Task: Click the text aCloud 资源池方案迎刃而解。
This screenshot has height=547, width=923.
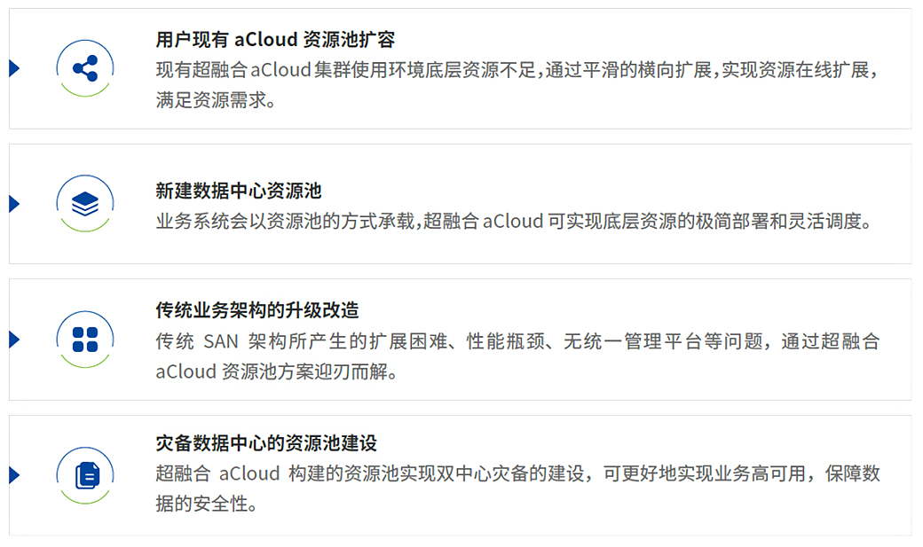Action: (277, 371)
